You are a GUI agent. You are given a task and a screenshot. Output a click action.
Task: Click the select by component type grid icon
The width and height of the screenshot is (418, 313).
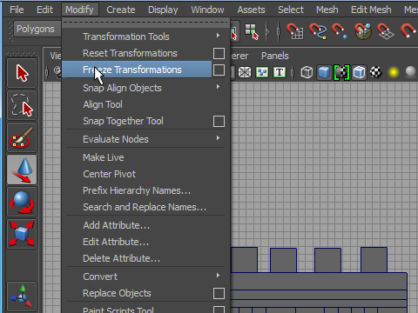252,31
